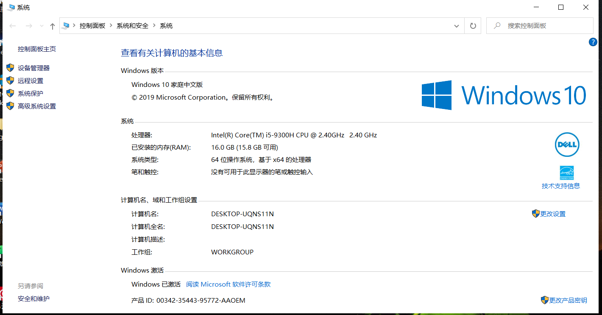
Task: Open 阅读 Microsoft 软件许可条款 link
Action: tap(228, 284)
